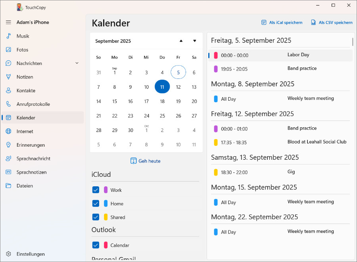
Task: Open Fotos via its picture icon
Action: (x=8, y=50)
